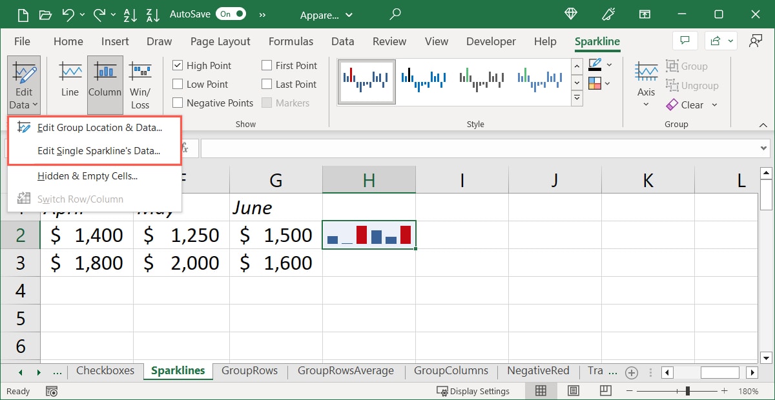Toggle AutoSave off
Viewport: 775px width, 400px height.
tap(229, 14)
